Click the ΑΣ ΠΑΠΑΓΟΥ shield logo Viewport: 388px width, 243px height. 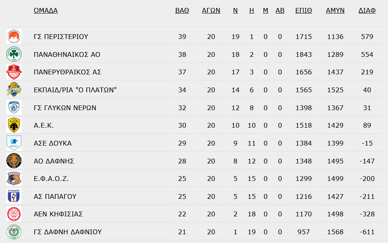coord(14,196)
